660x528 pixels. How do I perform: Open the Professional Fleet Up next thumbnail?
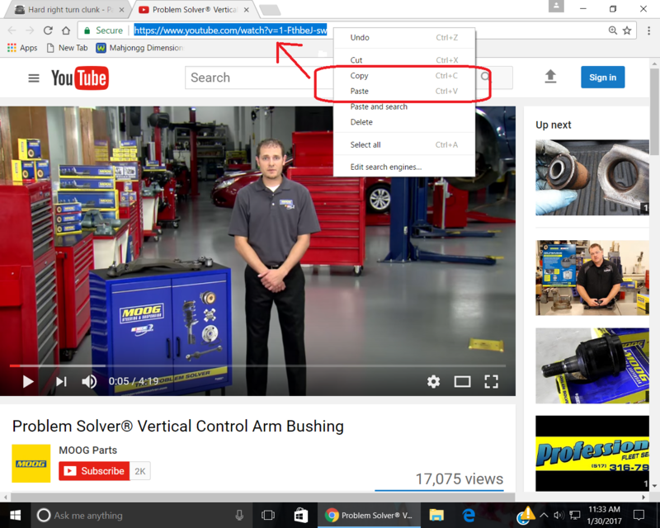coord(592,453)
